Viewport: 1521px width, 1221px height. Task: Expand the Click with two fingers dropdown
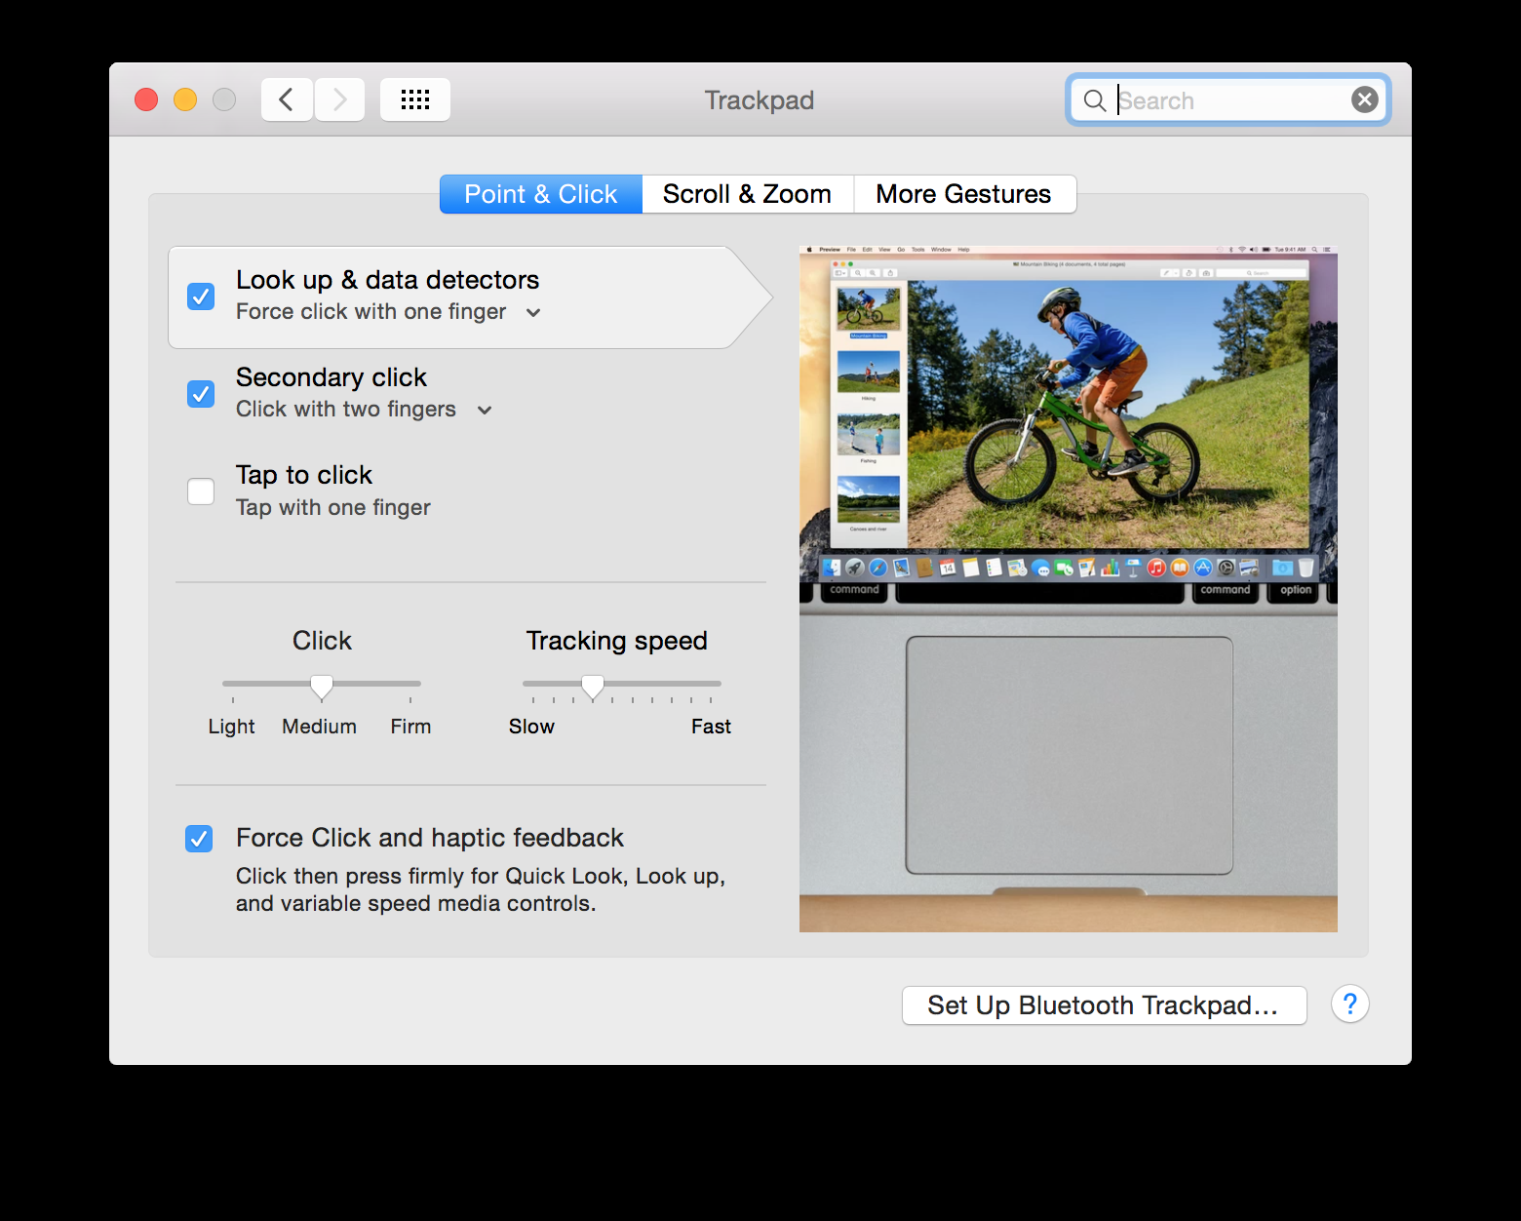pos(364,410)
